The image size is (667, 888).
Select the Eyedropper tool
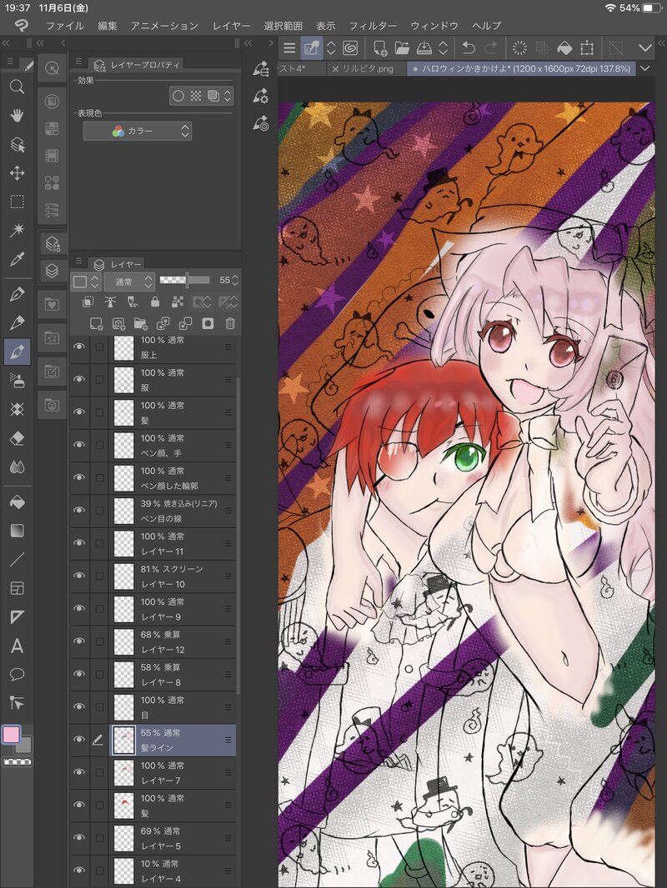17,259
